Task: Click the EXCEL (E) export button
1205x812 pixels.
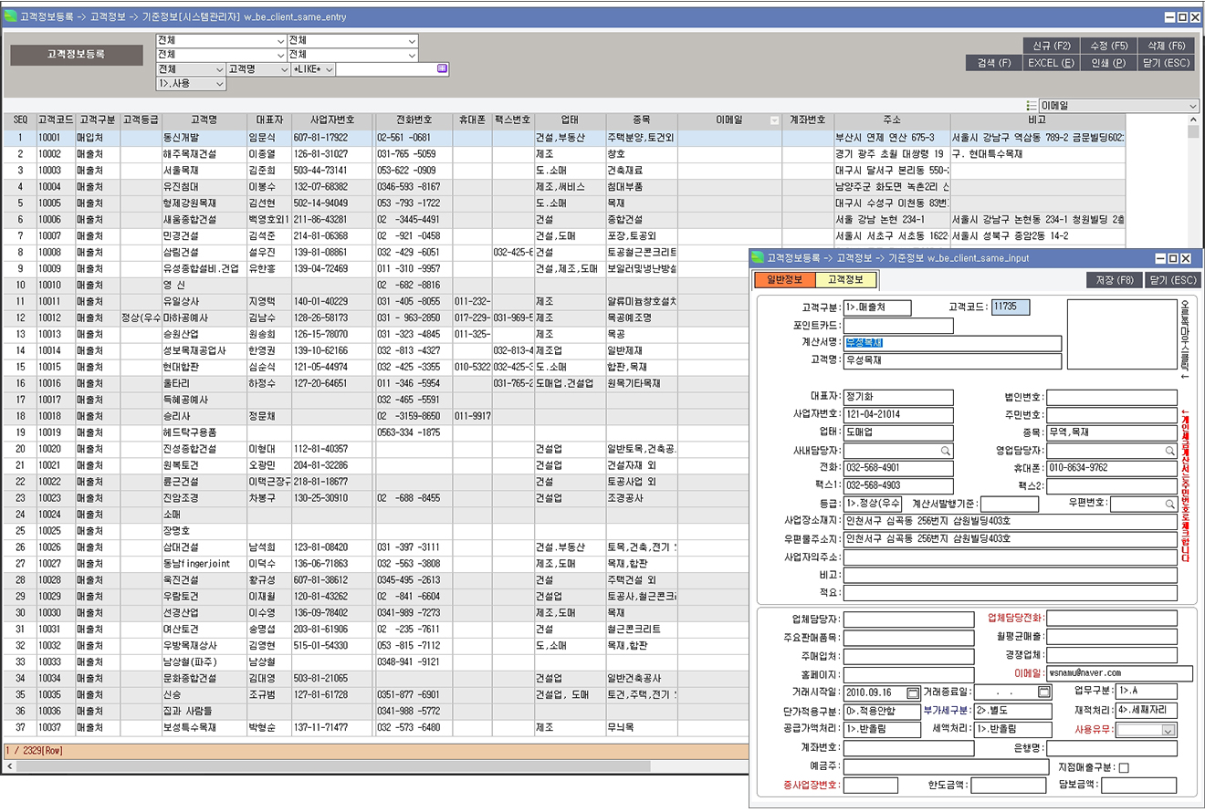Action: 1051,63
